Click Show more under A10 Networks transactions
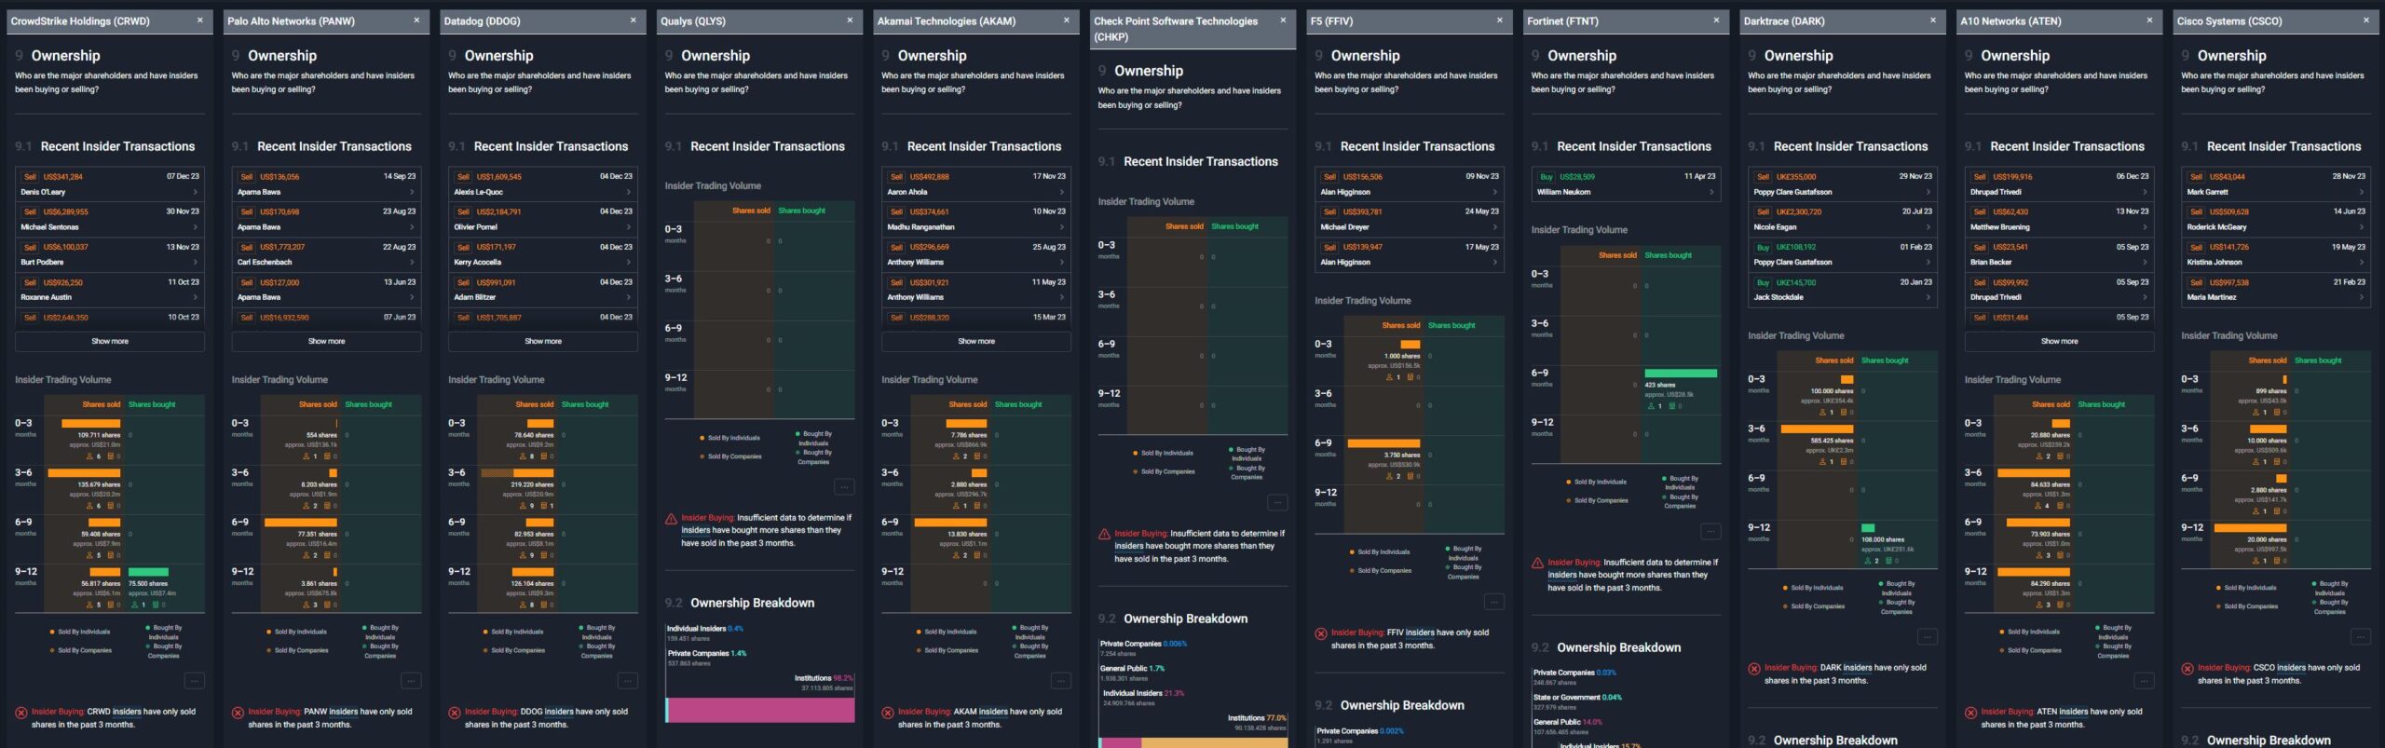 pos(2060,342)
